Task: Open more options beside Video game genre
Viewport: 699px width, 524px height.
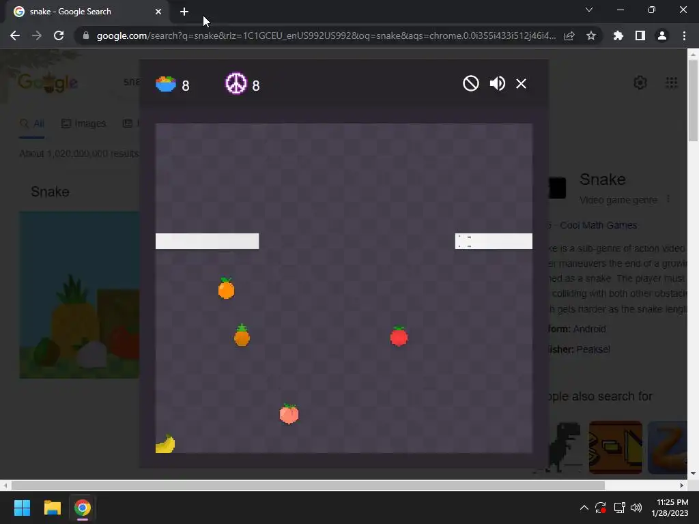Action: pos(668,200)
